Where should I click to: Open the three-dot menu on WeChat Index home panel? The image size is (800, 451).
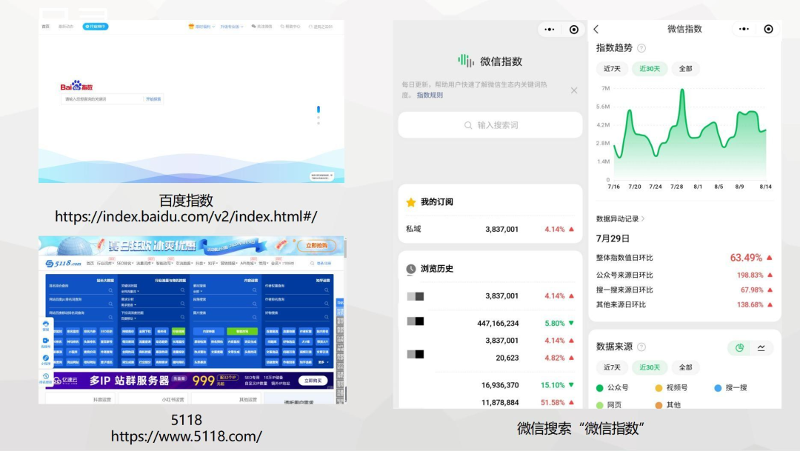[550, 30]
